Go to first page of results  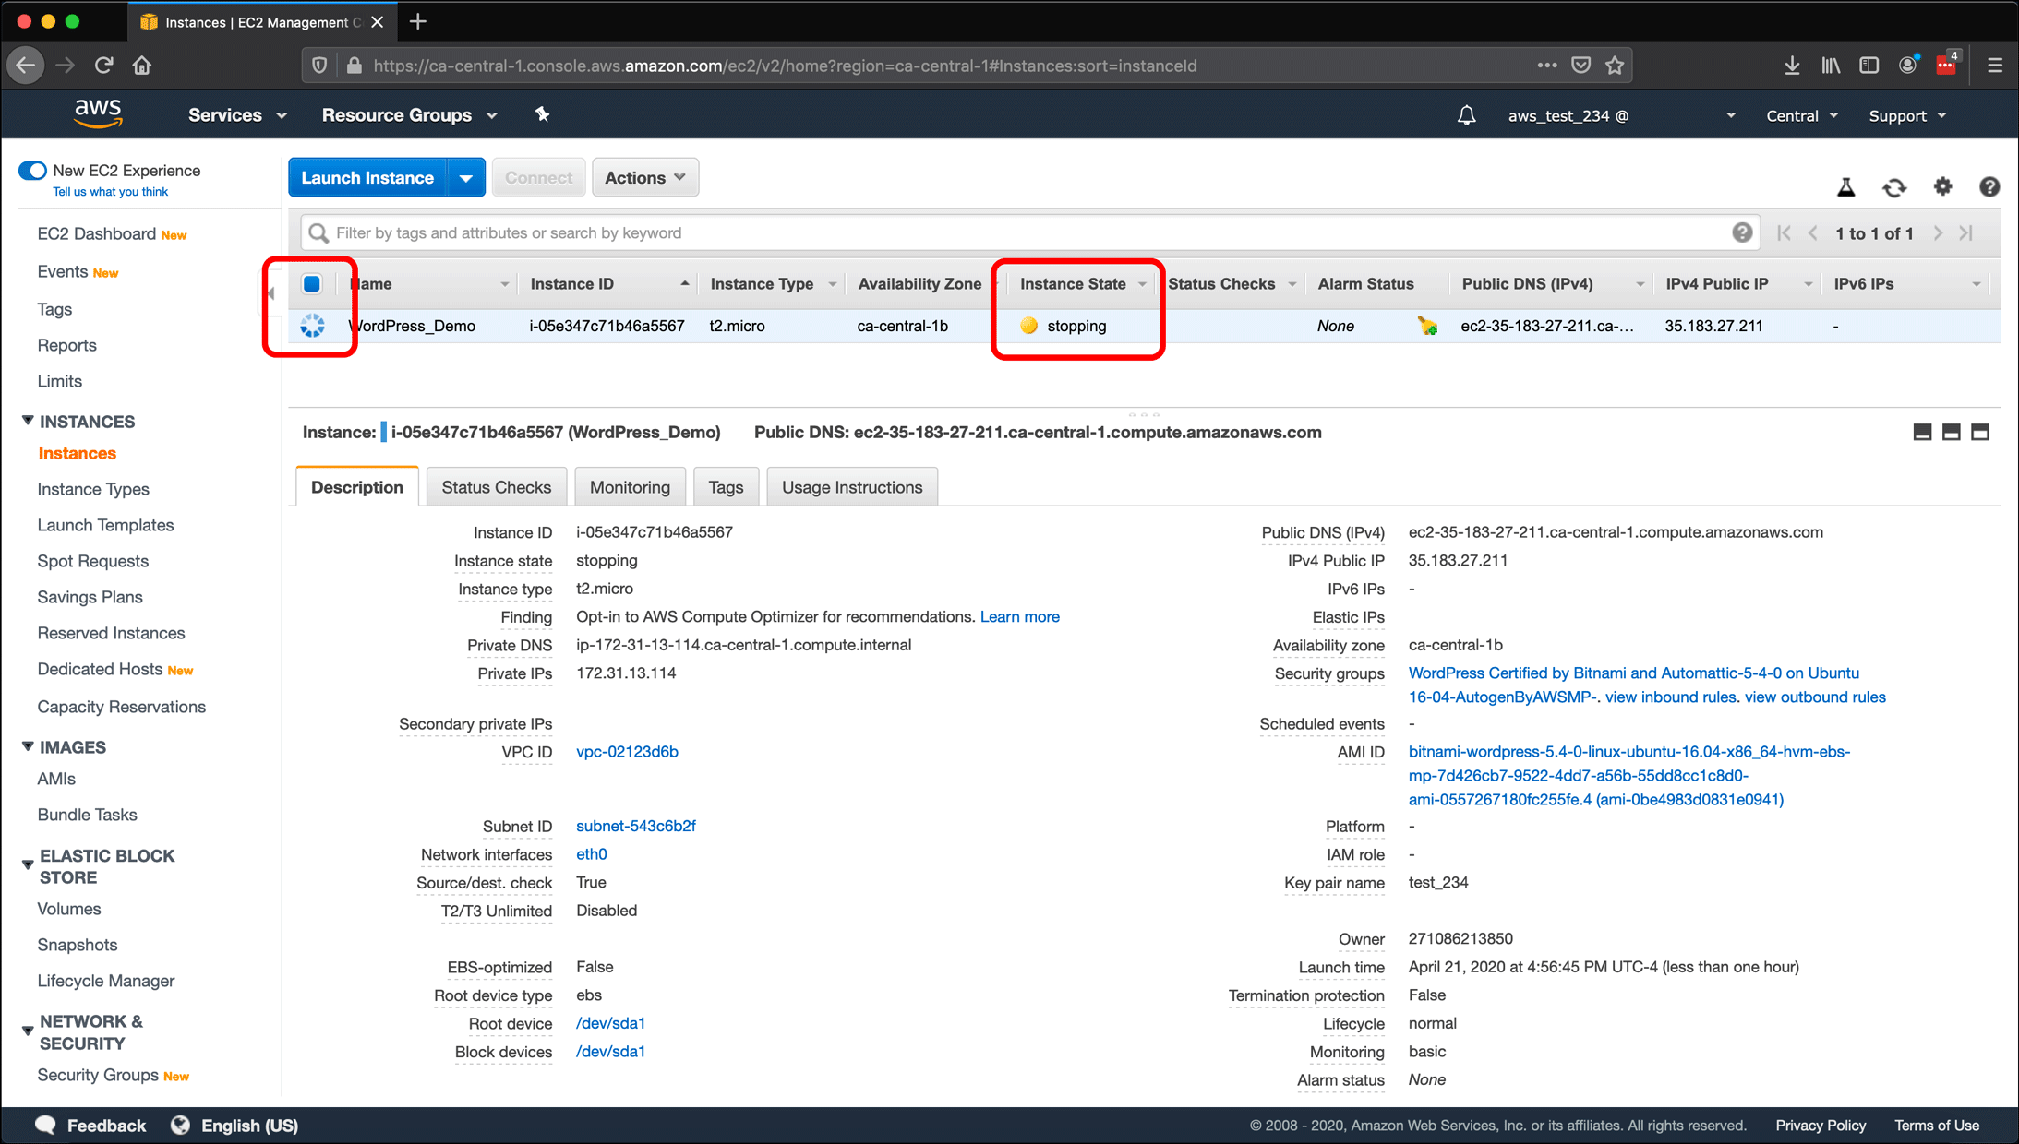[1784, 233]
